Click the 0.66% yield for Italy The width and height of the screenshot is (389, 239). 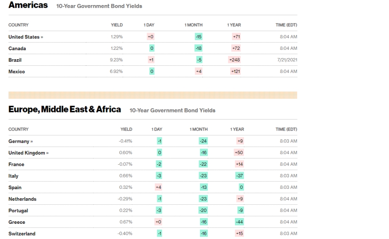coord(126,176)
